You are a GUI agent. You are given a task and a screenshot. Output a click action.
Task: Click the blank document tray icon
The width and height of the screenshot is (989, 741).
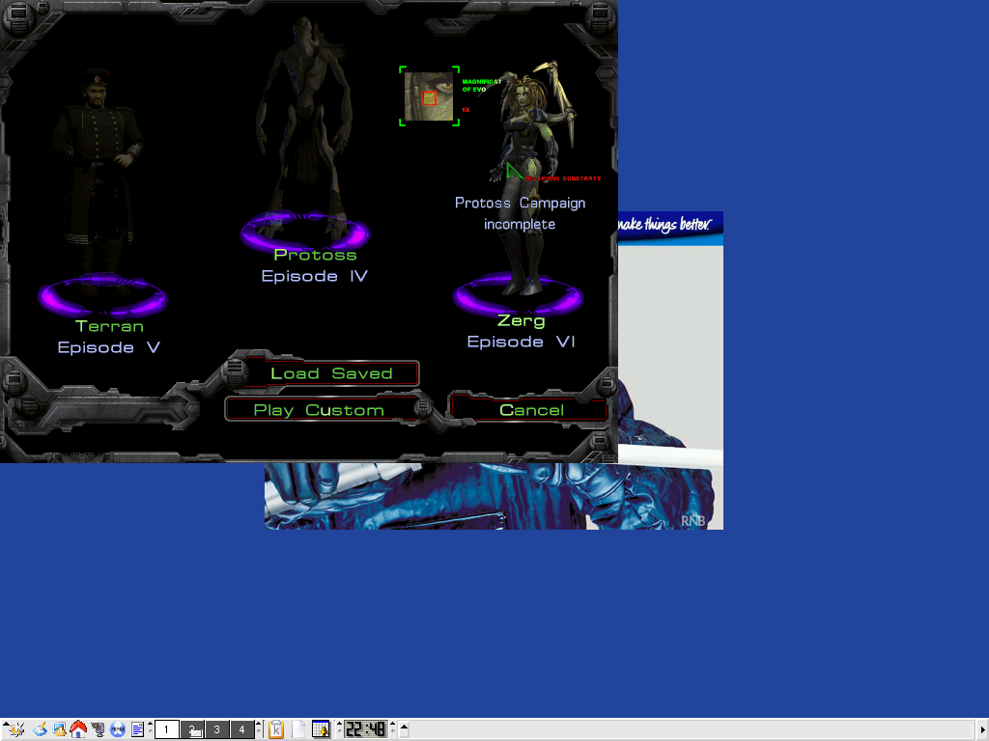coord(298,729)
